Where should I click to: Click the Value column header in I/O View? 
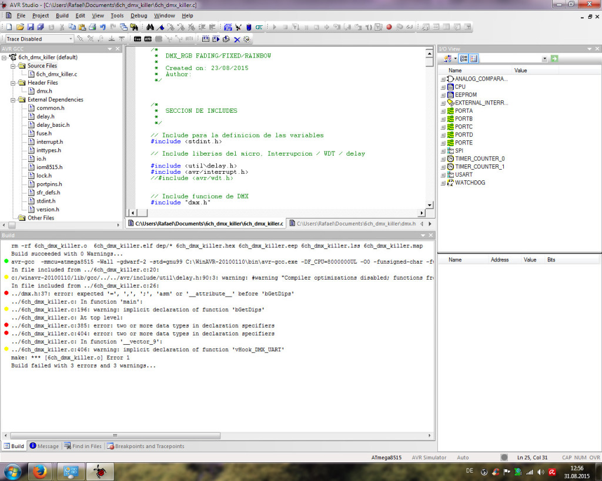(535, 70)
